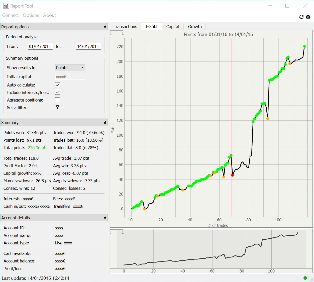The image size is (314, 282).
Task: Disable the Auto-calculate checkbox
Action: (x=58, y=85)
